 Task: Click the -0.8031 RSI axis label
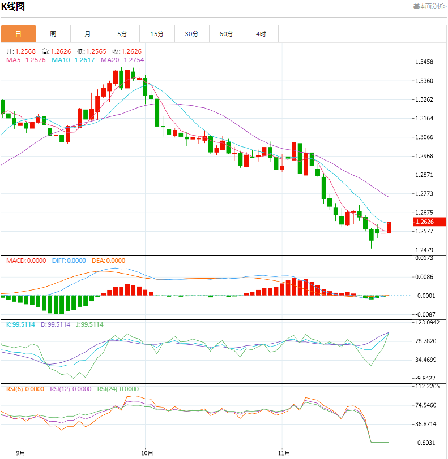coord(425,443)
